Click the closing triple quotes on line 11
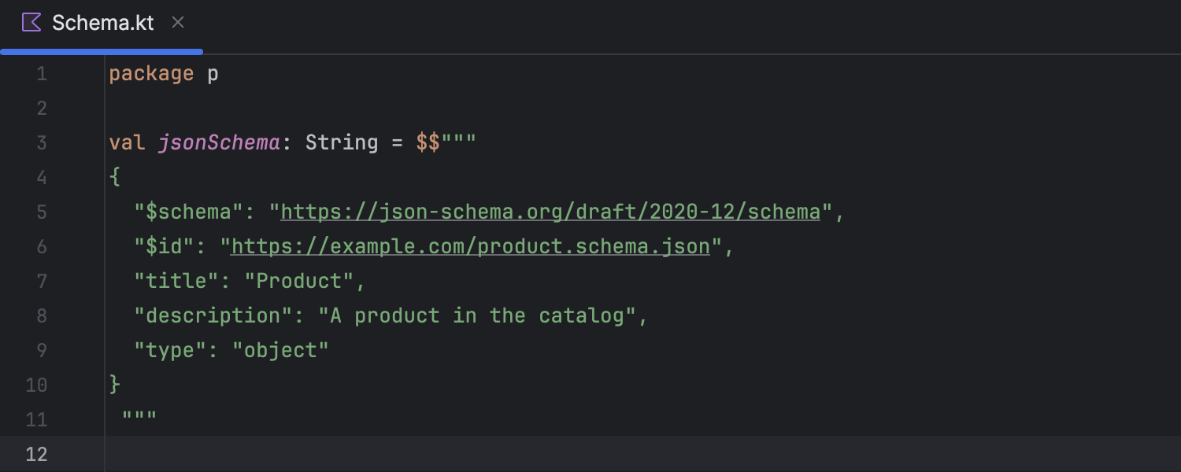Image resolution: width=1181 pixels, height=472 pixels. click(x=139, y=419)
